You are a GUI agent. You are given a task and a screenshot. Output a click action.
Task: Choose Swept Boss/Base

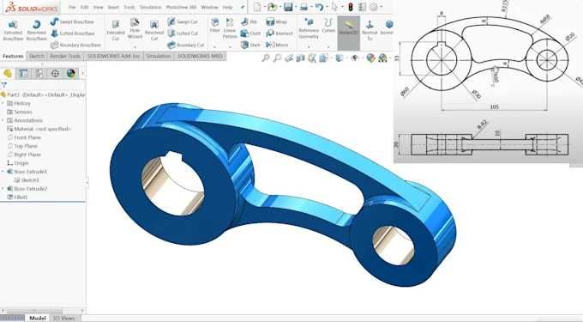click(73, 22)
